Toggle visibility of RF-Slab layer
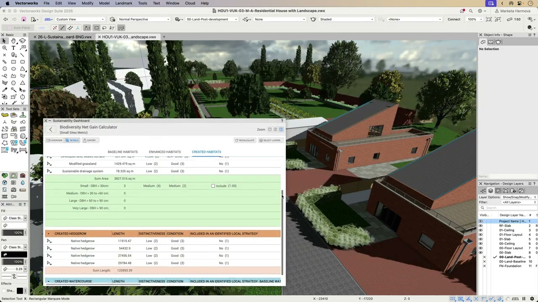Screen dimensions: 538x302 point(480,226)
